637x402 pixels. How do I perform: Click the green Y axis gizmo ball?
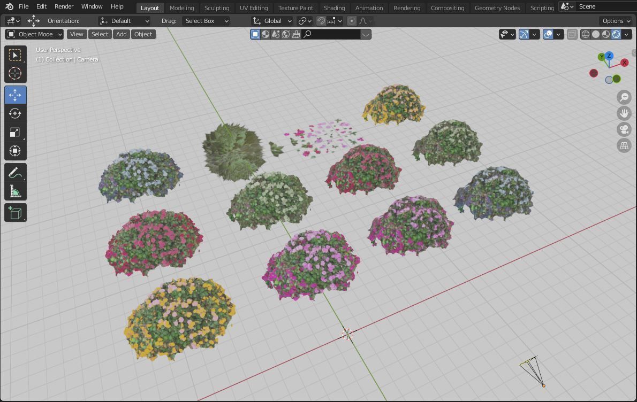click(601, 57)
